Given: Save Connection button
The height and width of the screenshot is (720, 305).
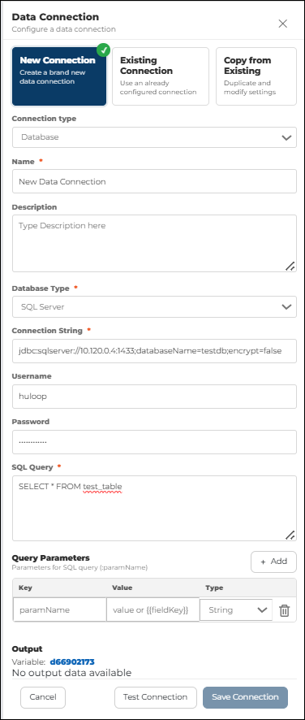Looking at the screenshot, I should (245, 697).
